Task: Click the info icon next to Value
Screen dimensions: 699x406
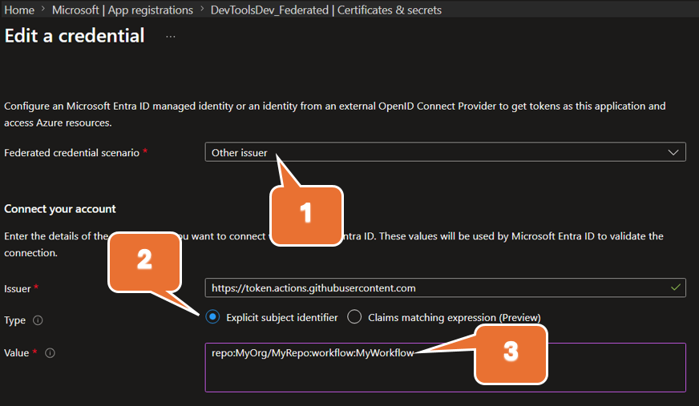Action: (50, 353)
